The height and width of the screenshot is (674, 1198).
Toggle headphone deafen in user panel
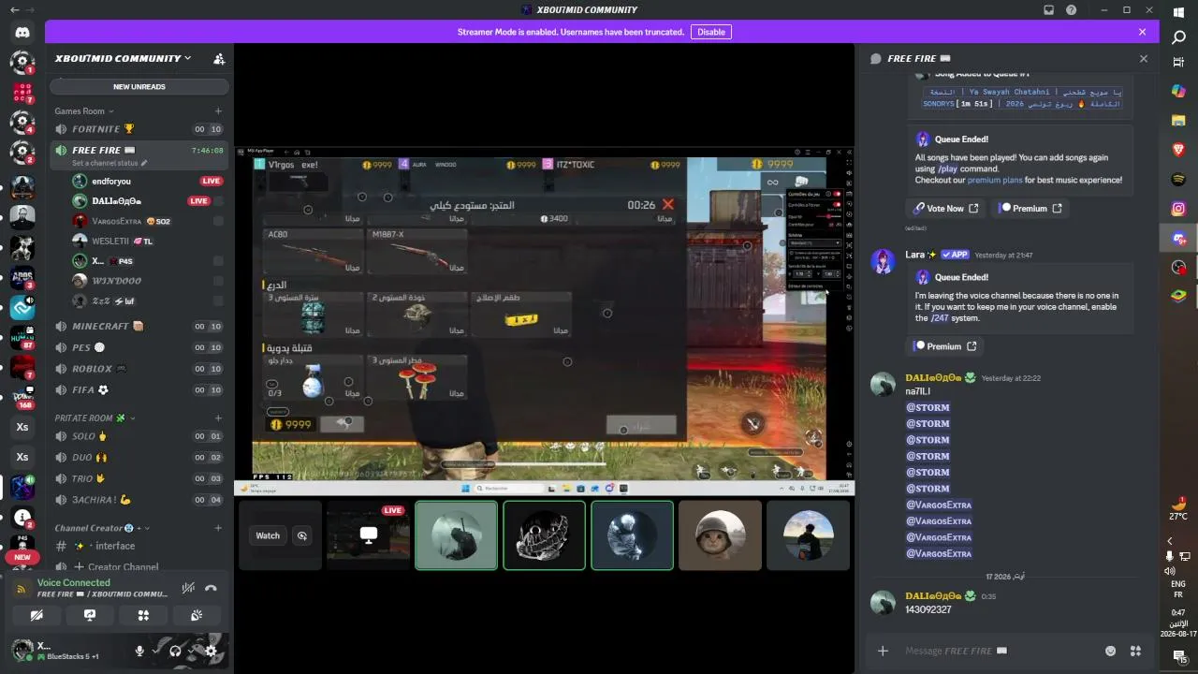click(x=175, y=652)
